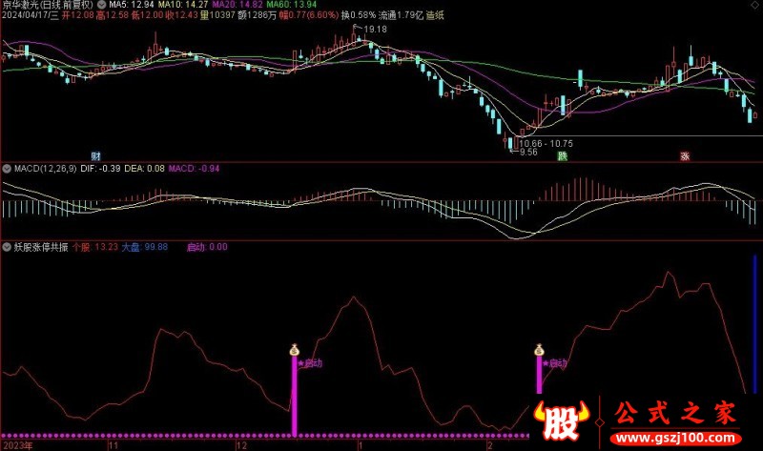Click the DIF: -0.39 value
The width and height of the screenshot is (763, 451).
point(101,169)
